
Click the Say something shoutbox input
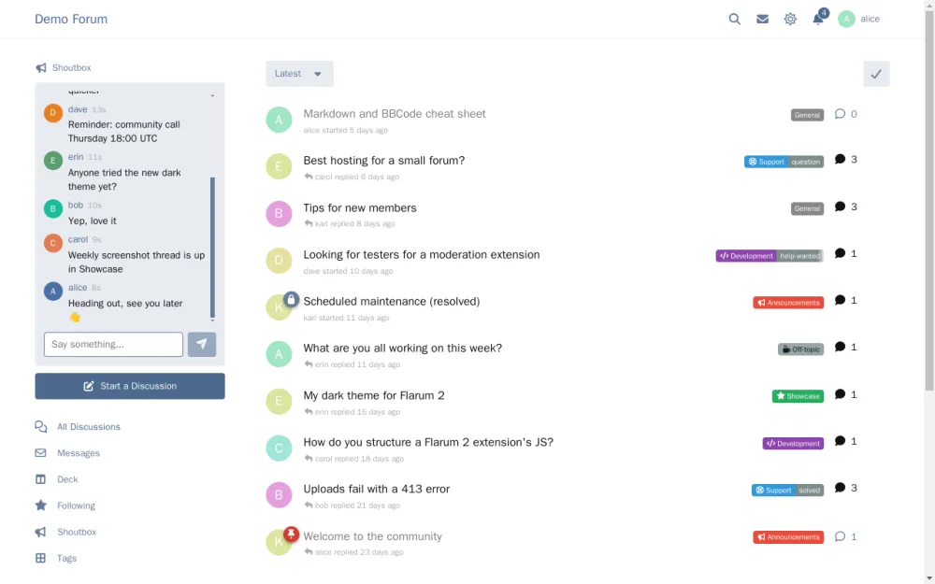pyautogui.click(x=113, y=345)
